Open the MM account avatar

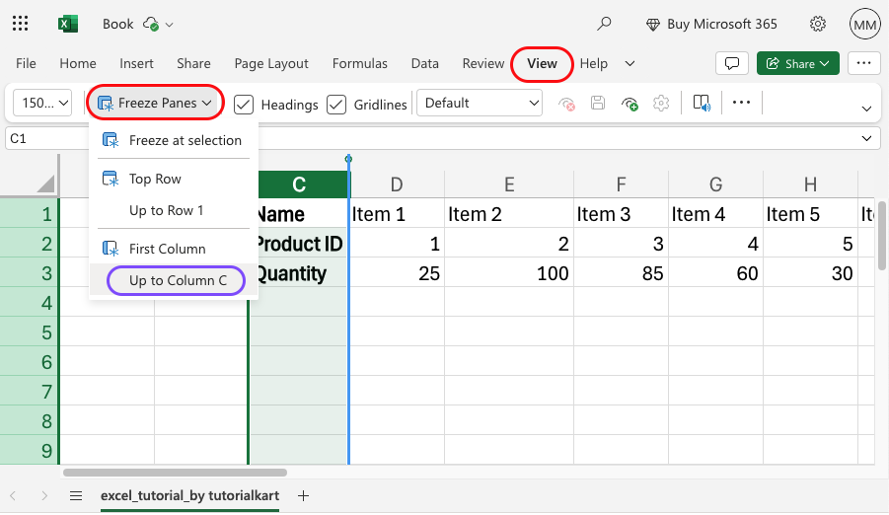(864, 24)
